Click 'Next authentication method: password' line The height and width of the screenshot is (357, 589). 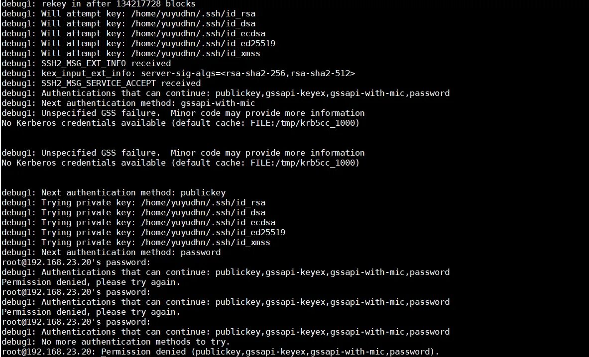click(x=111, y=253)
